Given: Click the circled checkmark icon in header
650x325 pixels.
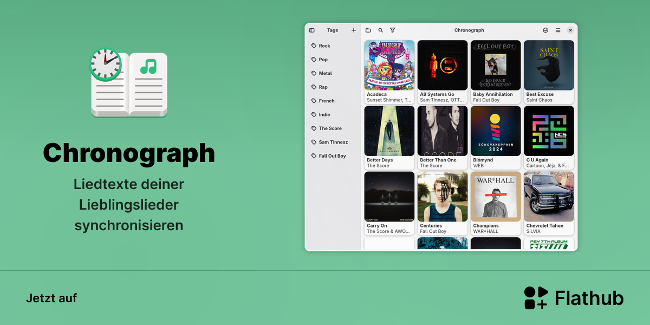Looking at the screenshot, I should (545, 30).
